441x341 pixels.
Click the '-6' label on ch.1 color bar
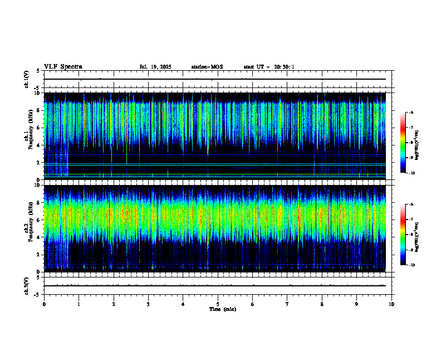point(411,112)
